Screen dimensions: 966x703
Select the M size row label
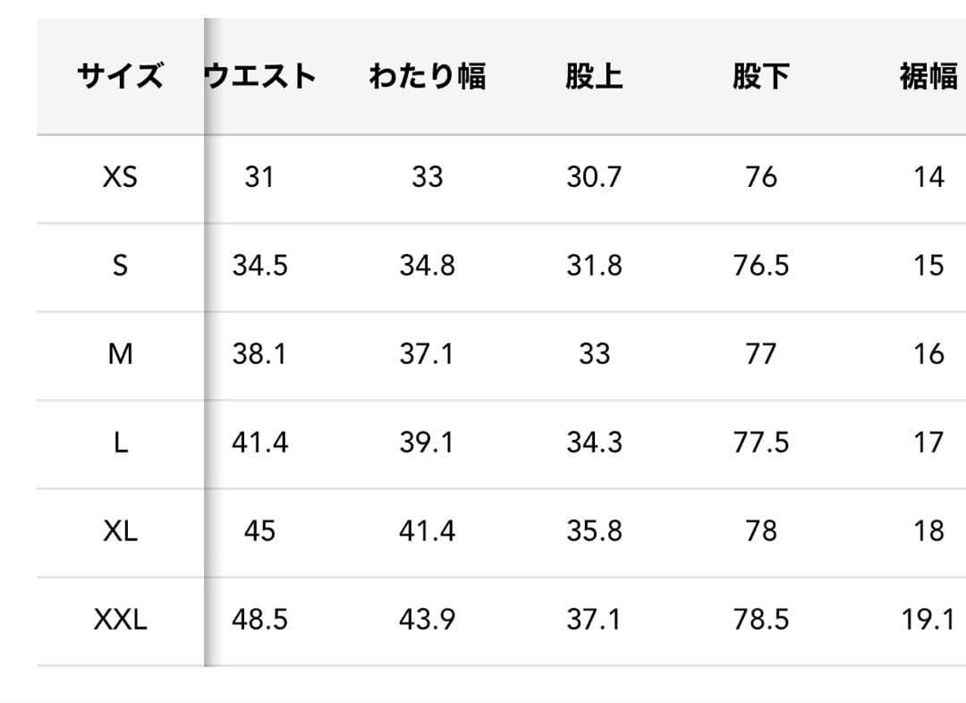120,354
